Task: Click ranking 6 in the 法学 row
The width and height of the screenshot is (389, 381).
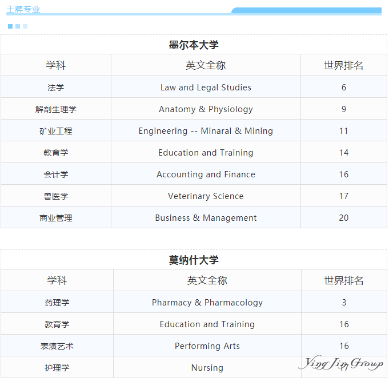Action: pyautogui.click(x=344, y=87)
